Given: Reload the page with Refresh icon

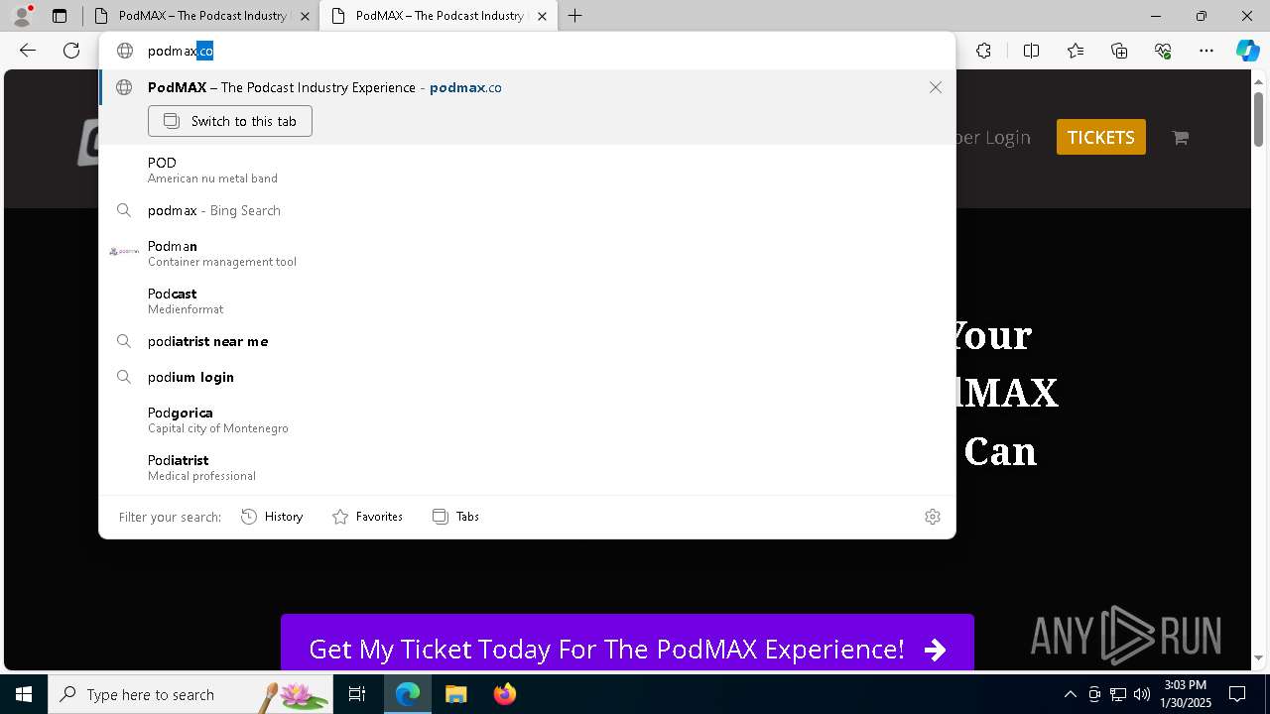Looking at the screenshot, I should [x=71, y=51].
